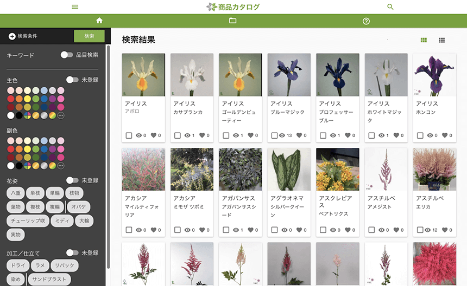The width and height of the screenshot is (467, 286).
Task: Check the box on アカシア マイルティフォリア card
Action: coord(129,230)
